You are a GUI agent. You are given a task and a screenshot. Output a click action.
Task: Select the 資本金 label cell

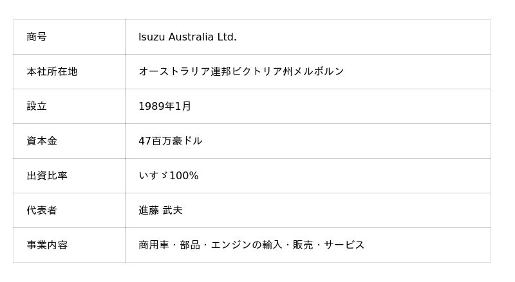(x=42, y=141)
